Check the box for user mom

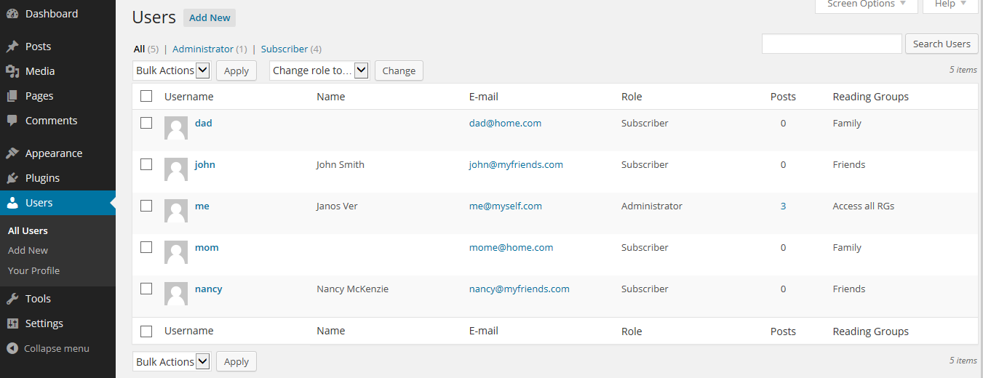point(146,247)
